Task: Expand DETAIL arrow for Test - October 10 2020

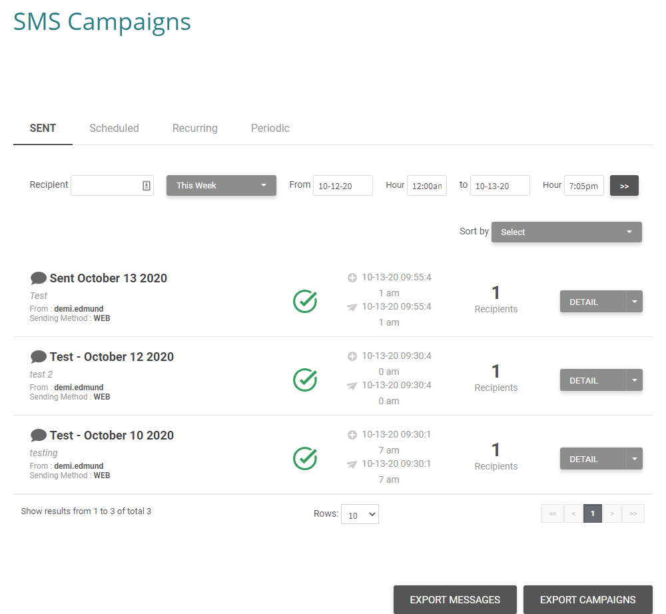Action: pos(635,459)
